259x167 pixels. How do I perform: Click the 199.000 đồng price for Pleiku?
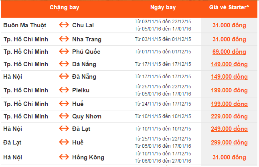pos(229,90)
